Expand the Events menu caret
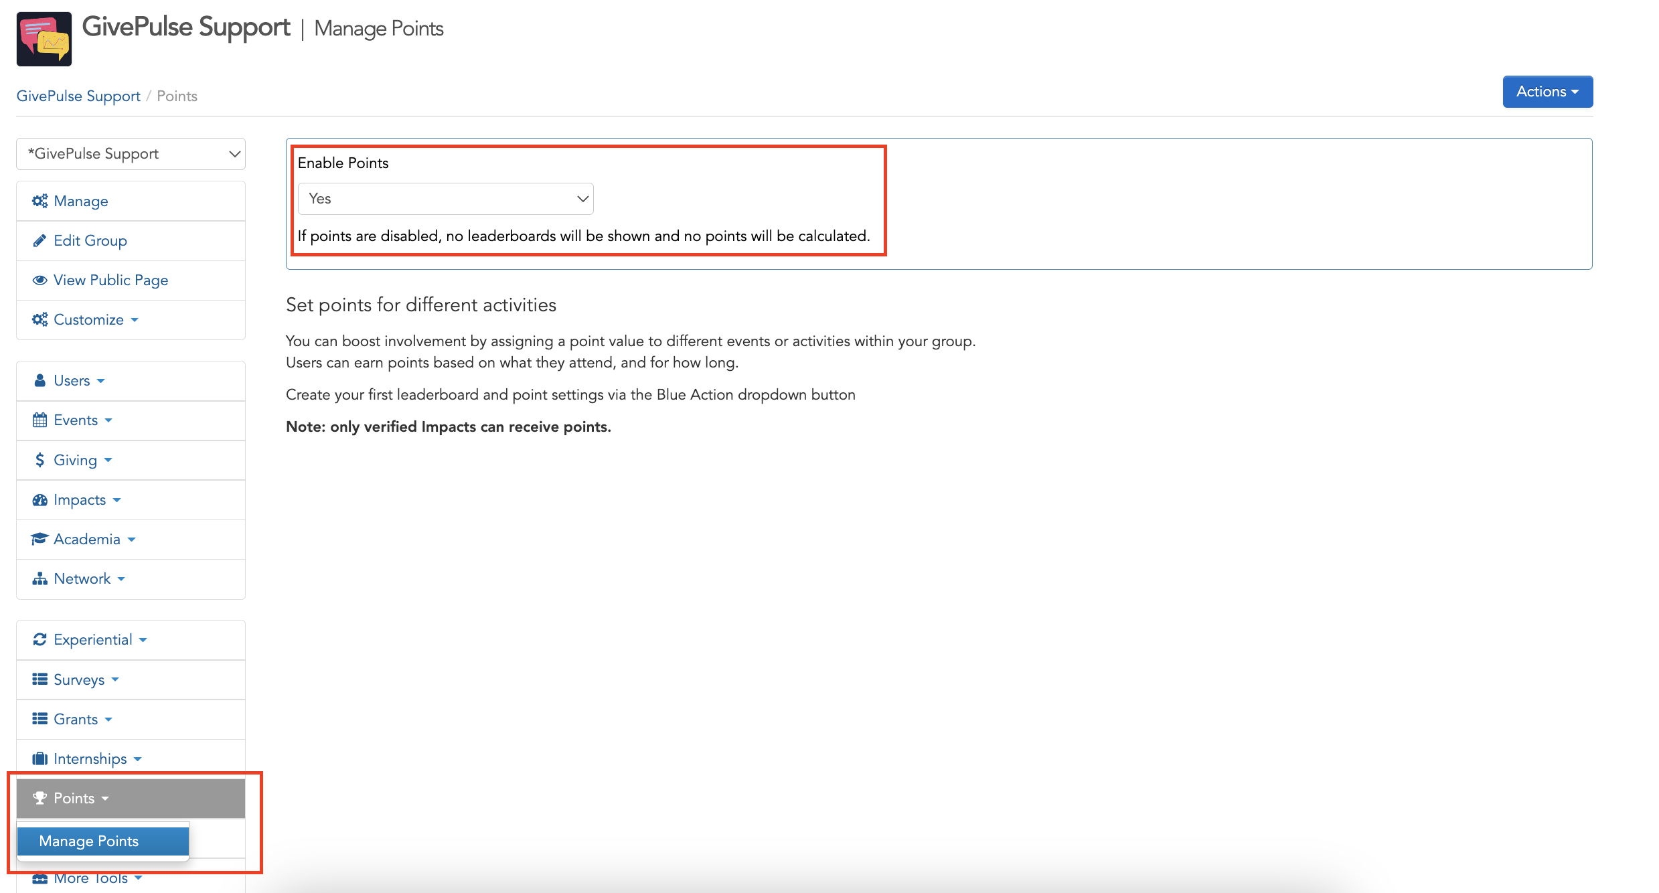Screen dimensions: 1659x893 (108, 420)
